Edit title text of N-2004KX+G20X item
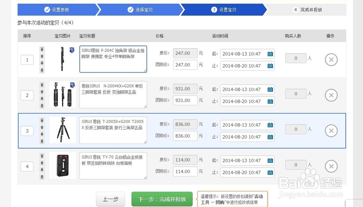 click(x=113, y=95)
